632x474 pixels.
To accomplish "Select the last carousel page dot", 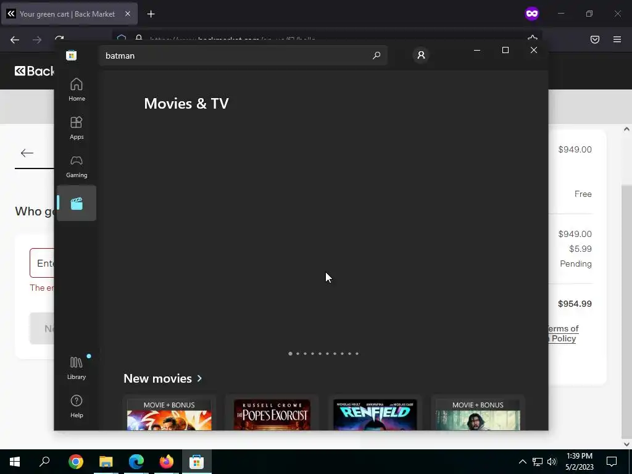I will 357,354.
